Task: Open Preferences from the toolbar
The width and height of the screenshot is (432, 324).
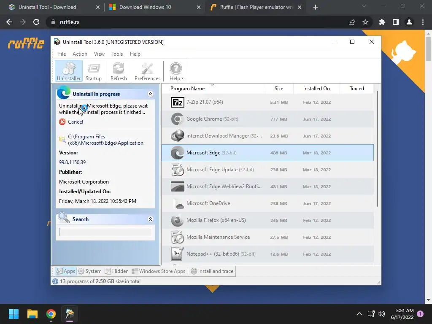Action: (147, 71)
